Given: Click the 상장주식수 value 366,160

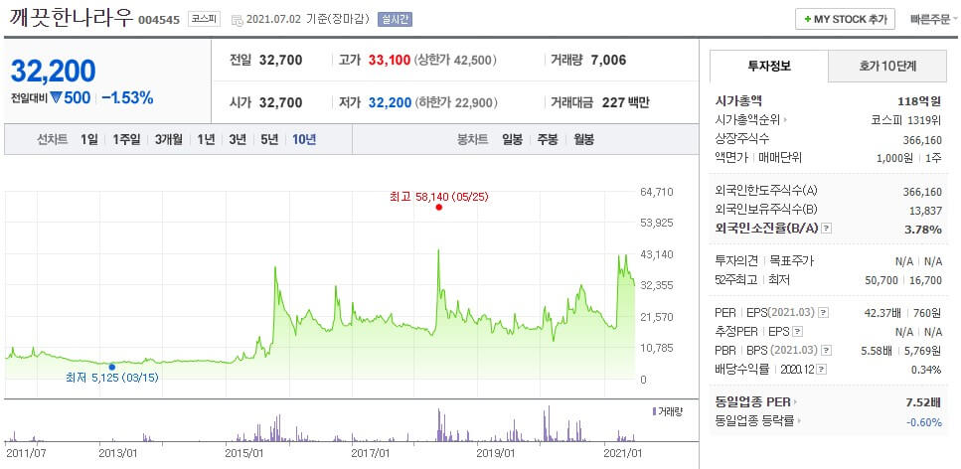Looking at the screenshot, I should (922, 139).
